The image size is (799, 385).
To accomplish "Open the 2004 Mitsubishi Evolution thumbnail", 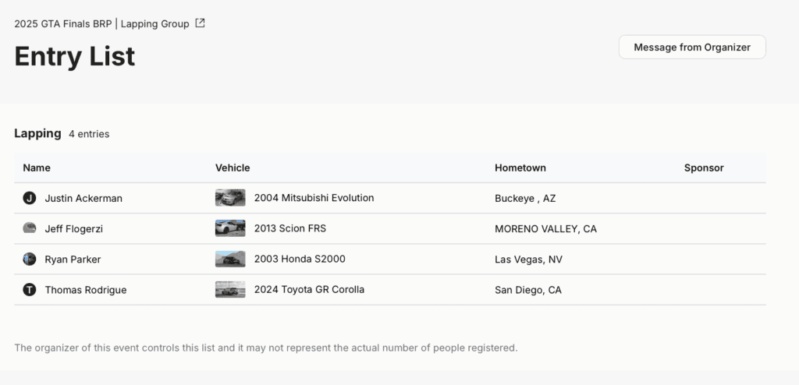I will [x=230, y=198].
